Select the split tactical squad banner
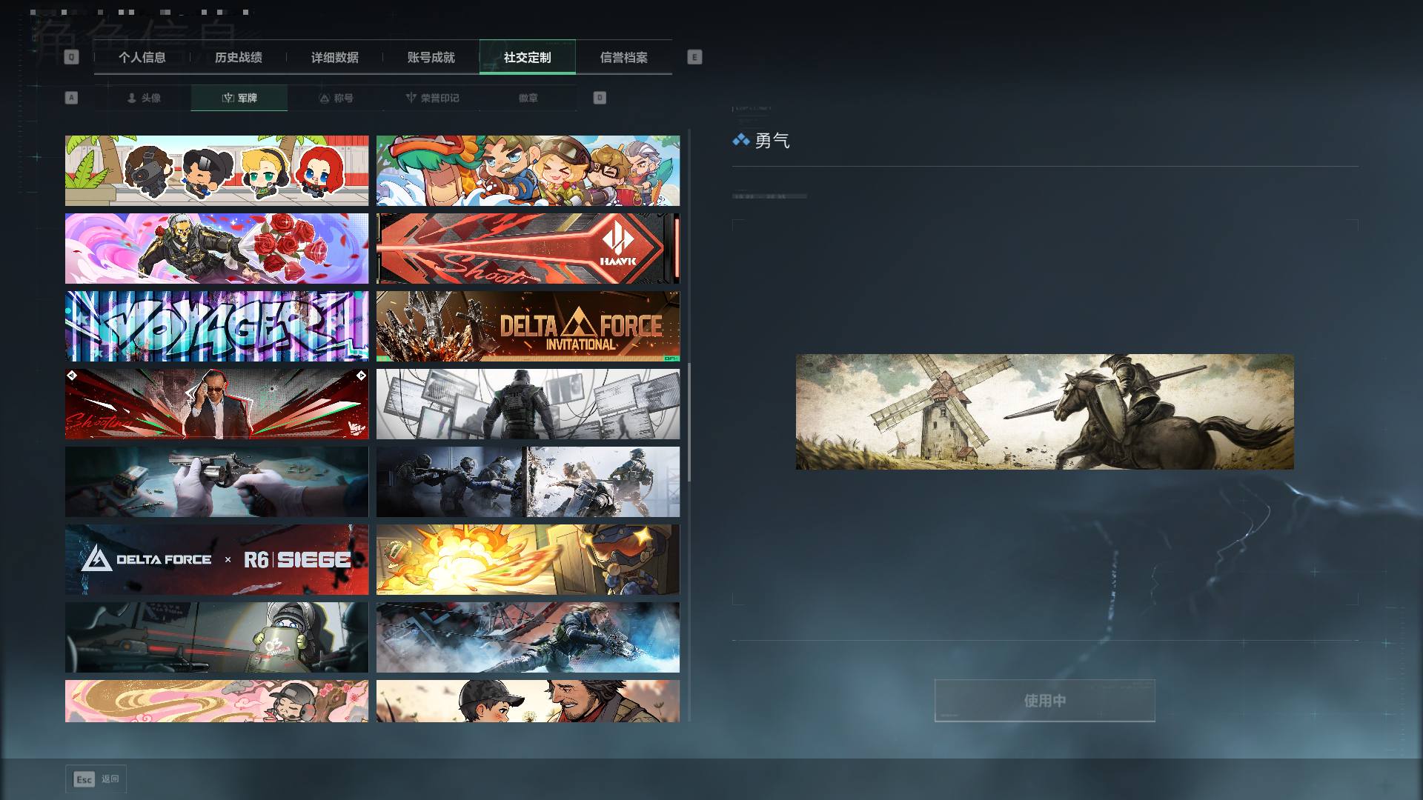Image resolution: width=1423 pixels, height=800 pixels. click(528, 481)
